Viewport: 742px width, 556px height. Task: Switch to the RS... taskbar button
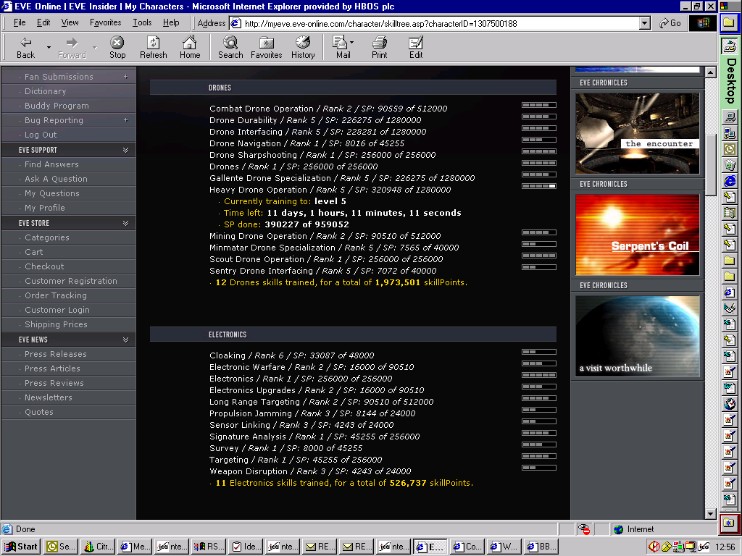coord(209,547)
